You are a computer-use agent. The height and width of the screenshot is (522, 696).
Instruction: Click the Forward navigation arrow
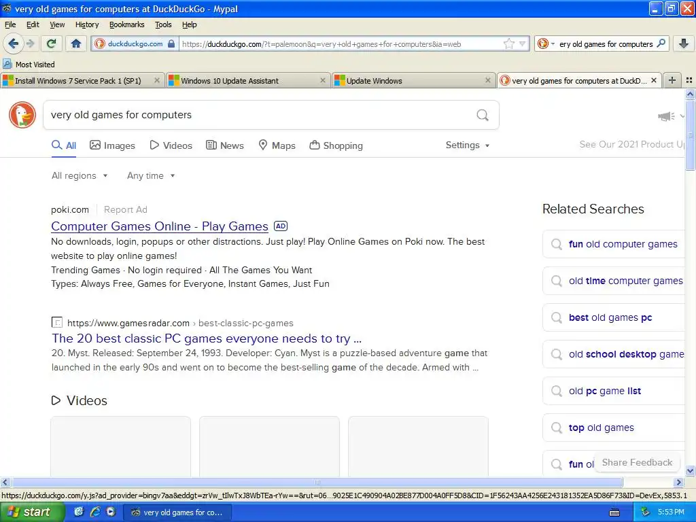click(30, 43)
